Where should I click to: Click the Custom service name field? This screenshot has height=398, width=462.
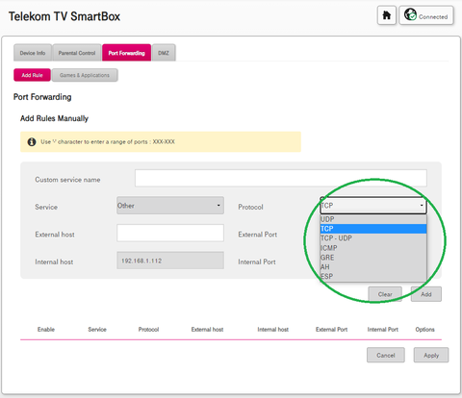click(281, 178)
